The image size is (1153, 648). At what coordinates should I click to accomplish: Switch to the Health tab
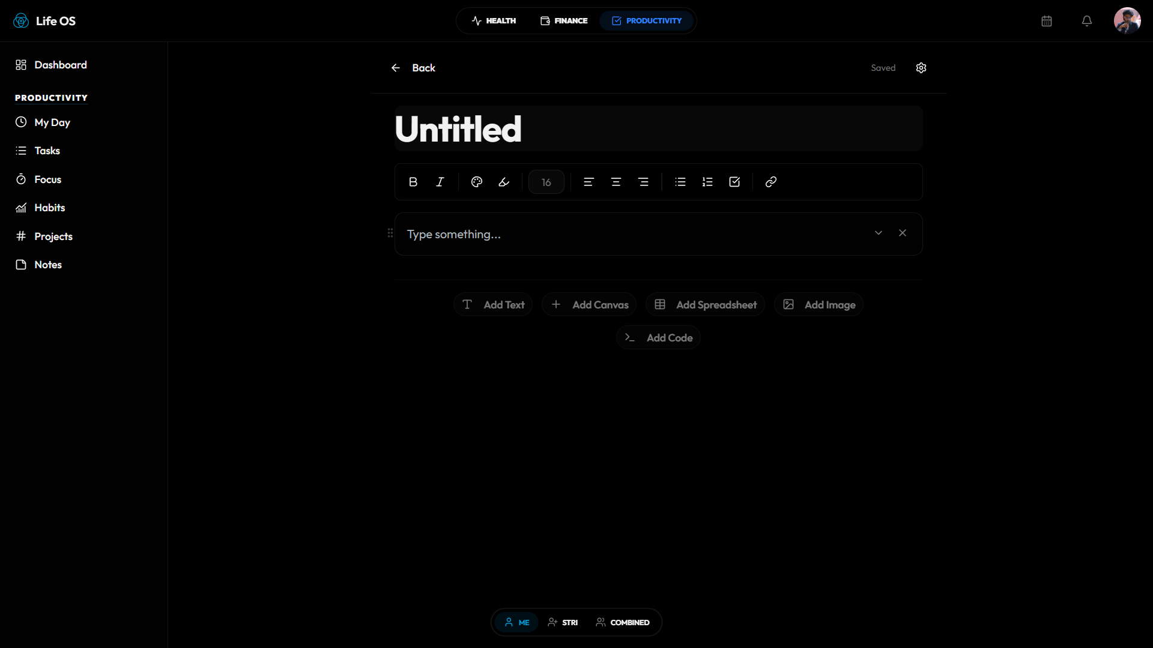click(x=494, y=21)
